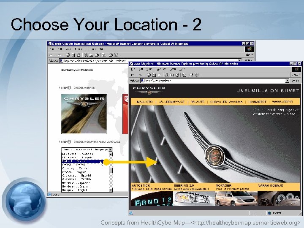
Task: Refresh the page in the Chrysler.fi window
Action: pos(154,75)
